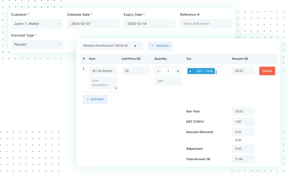Click the plus to increase quantity
Screen dimensions: 288x177
(178, 71)
